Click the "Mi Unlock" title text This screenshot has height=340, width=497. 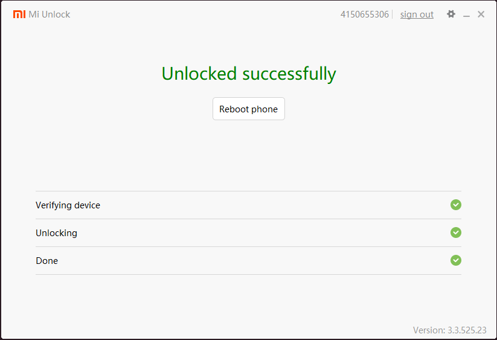coord(50,14)
